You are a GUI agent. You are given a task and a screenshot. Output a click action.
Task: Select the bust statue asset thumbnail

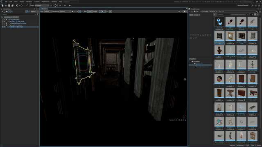[219, 50]
